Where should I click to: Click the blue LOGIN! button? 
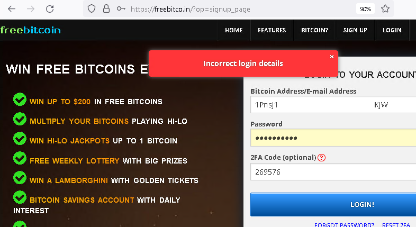point(333,204)
